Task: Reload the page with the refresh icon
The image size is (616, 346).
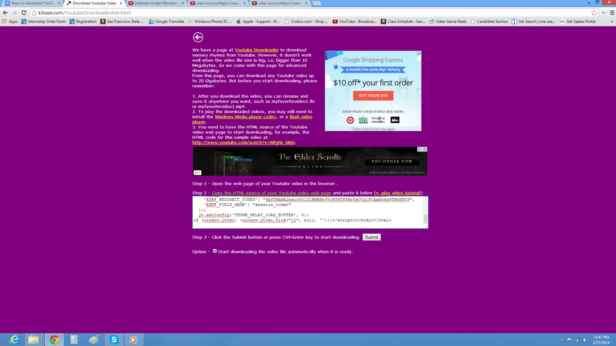Action: (x=24, y=13)
